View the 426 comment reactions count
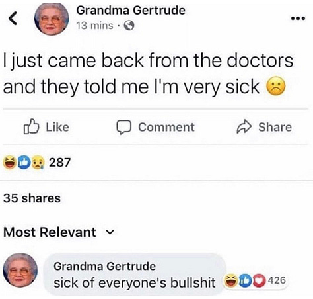This screenshot has height=299, width=313. [x=277, y=280]
